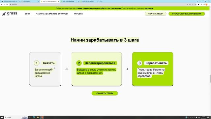Viewport: 211px width, 119px height.
Task: Click the Windows taskbar search box
Action: pos(16,117)
